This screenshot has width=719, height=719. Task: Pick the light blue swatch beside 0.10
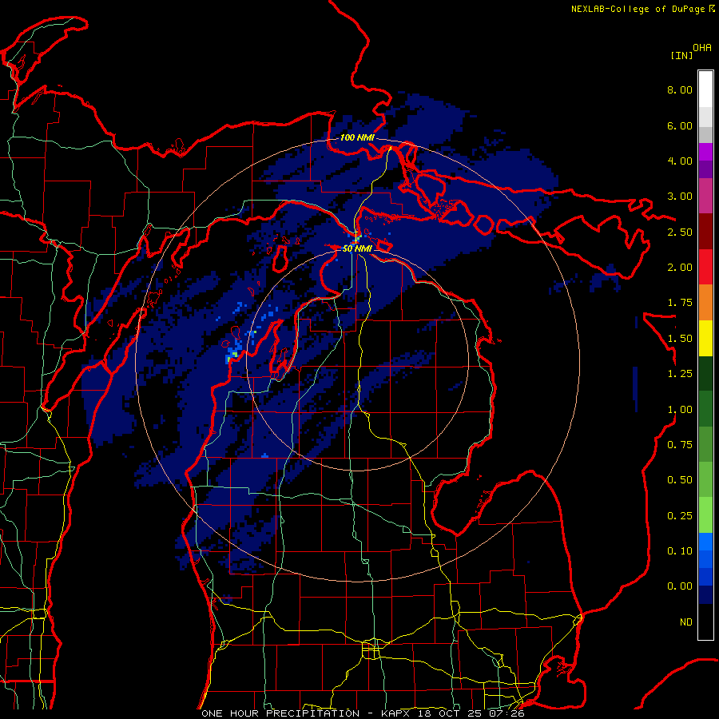tap(705, 542)
